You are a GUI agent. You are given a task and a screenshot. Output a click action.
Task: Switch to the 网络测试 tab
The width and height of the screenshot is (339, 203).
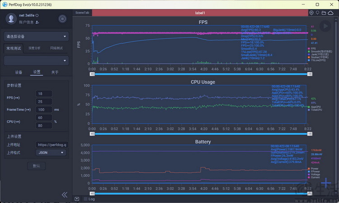(x=56, y=48)
